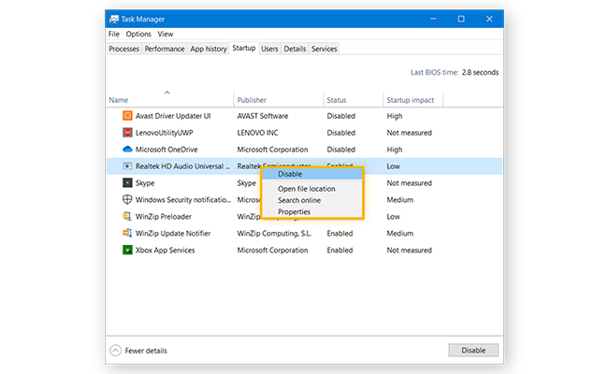Click Enabled status in Xbox App Services row
Viewport: 608px width, 374px height.
(340, 250)
